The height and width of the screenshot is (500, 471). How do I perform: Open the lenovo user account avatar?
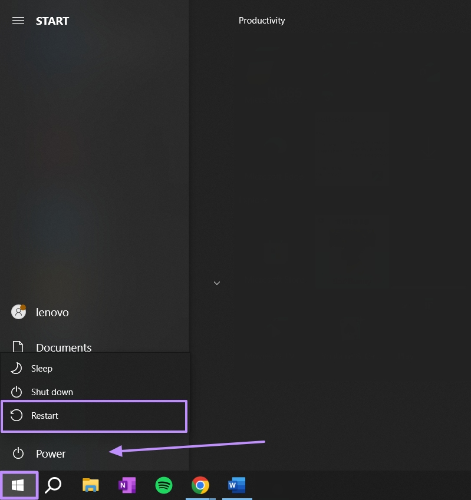[18, 312]
